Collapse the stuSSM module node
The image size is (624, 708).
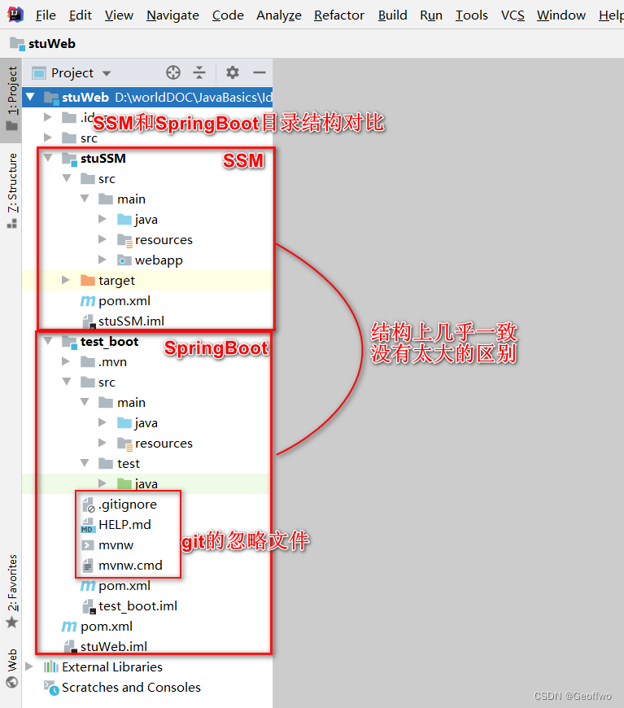[48, 158]
